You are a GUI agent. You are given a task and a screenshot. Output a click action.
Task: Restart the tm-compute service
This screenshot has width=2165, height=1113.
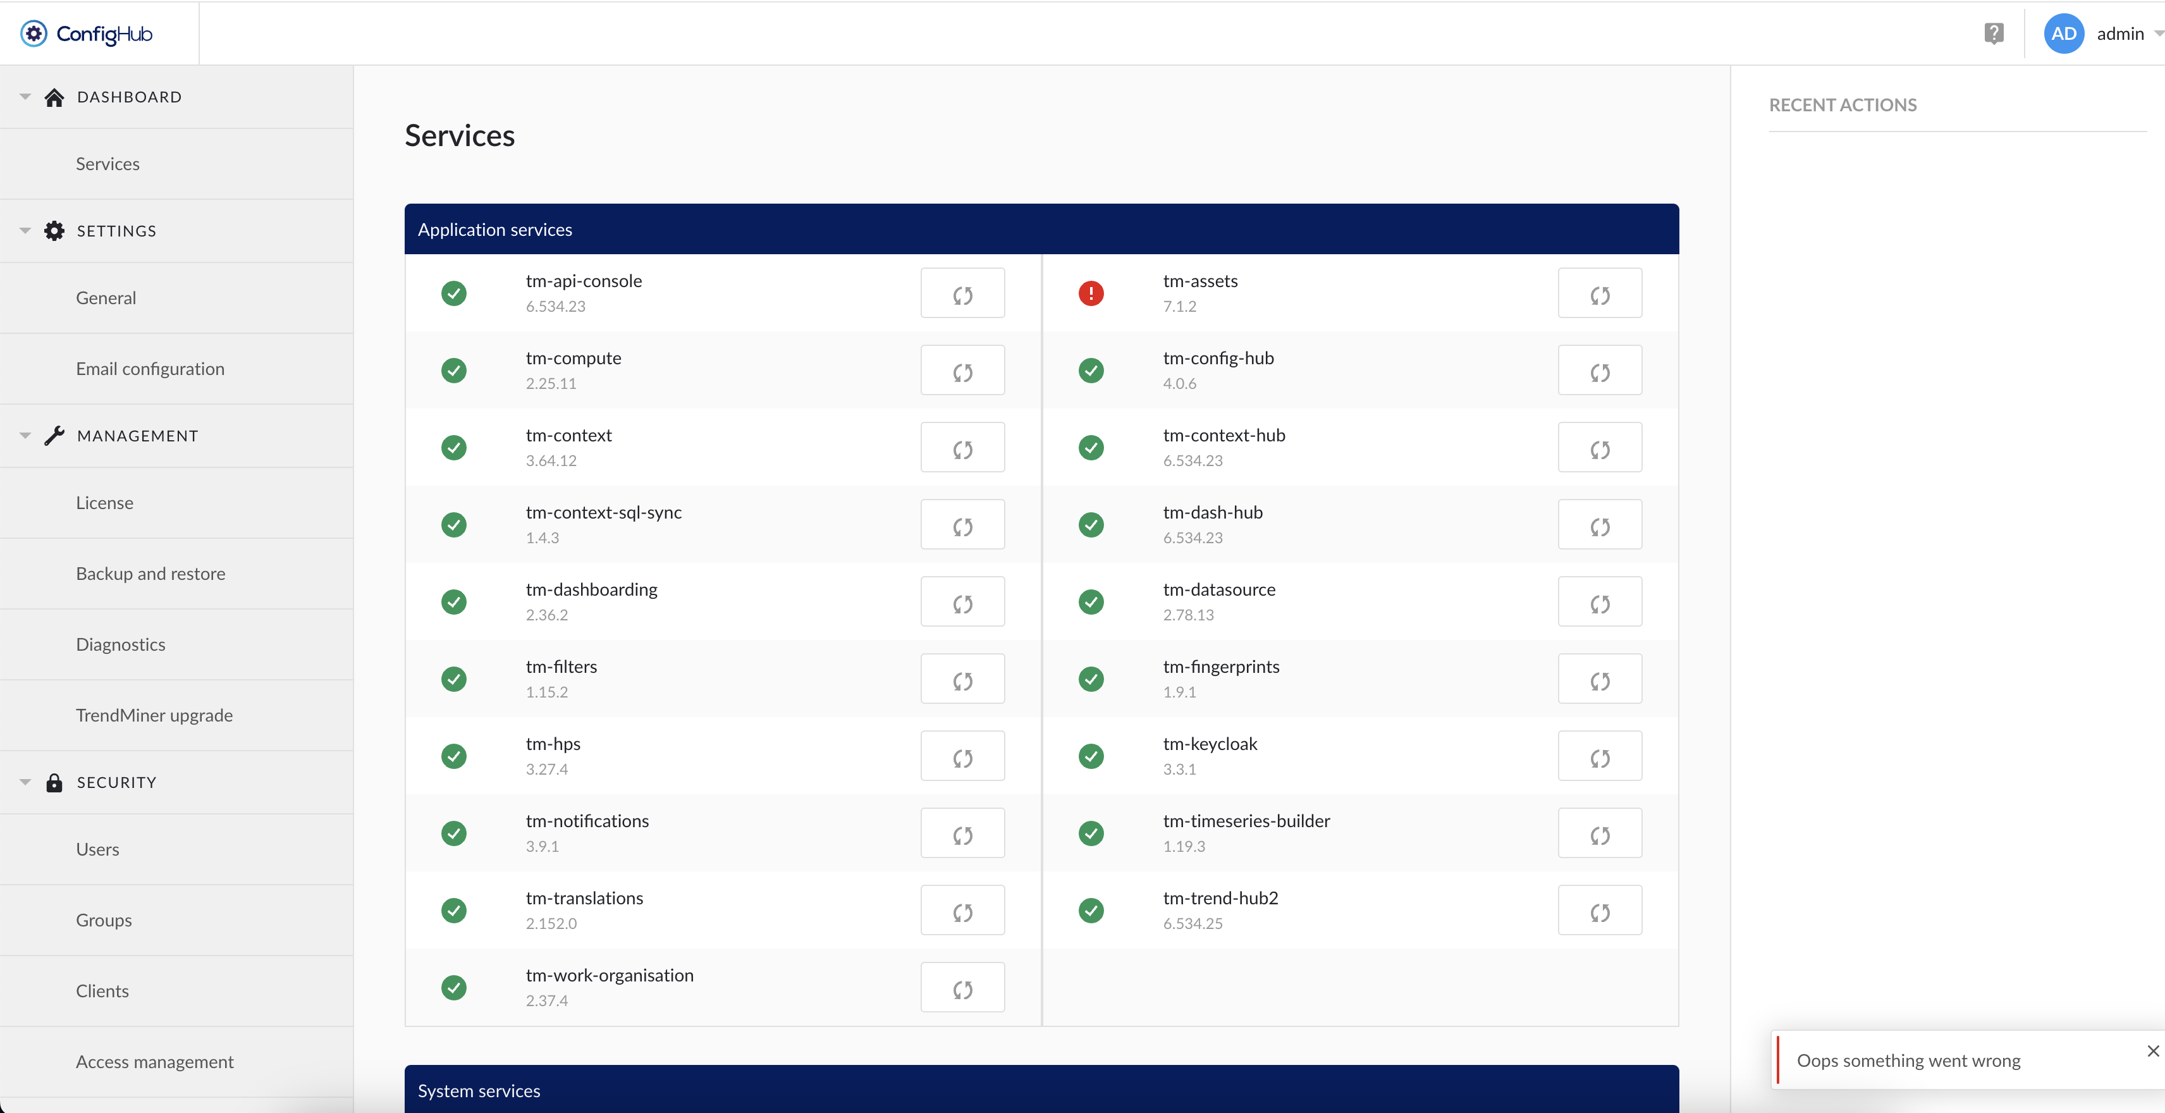(962, 371)
